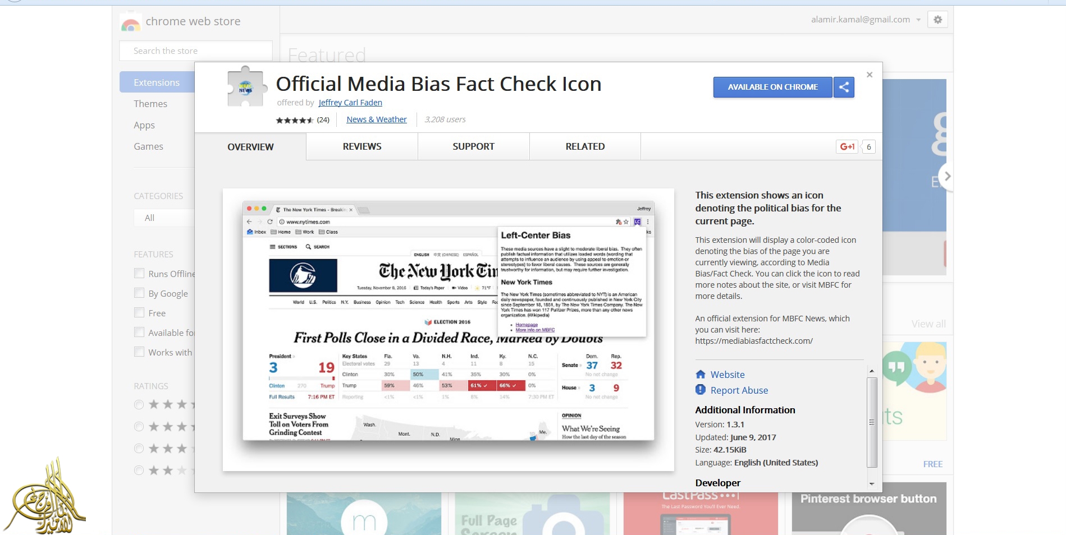Click the Chrome Web Store logo

(130, 22)
